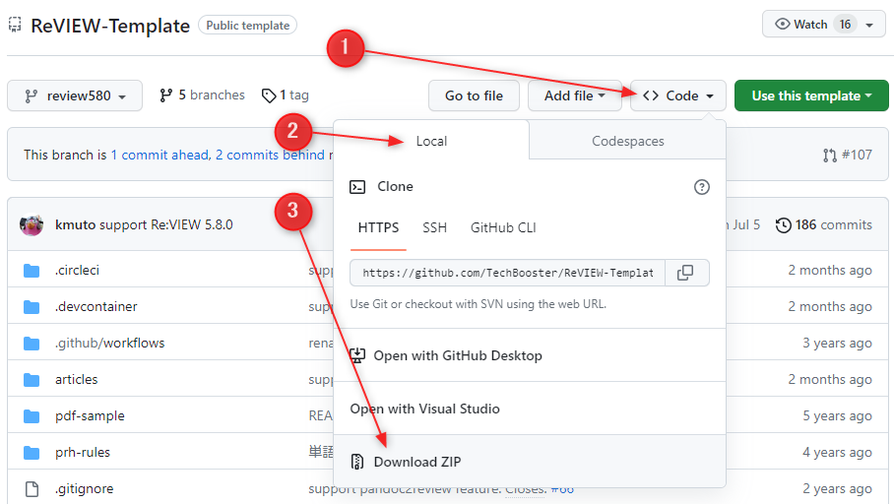Click the code brackets icon on Code button
The width and height of the screenshot is (894, 504).
[651, 95]
